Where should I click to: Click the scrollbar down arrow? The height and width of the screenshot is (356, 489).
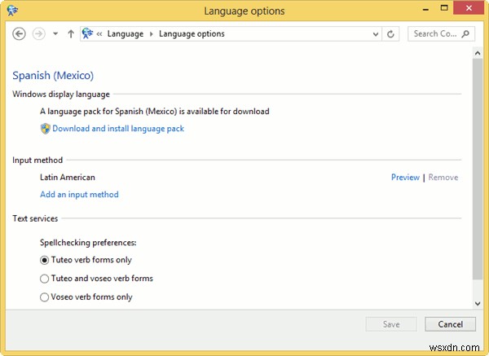tap(478, 303)
